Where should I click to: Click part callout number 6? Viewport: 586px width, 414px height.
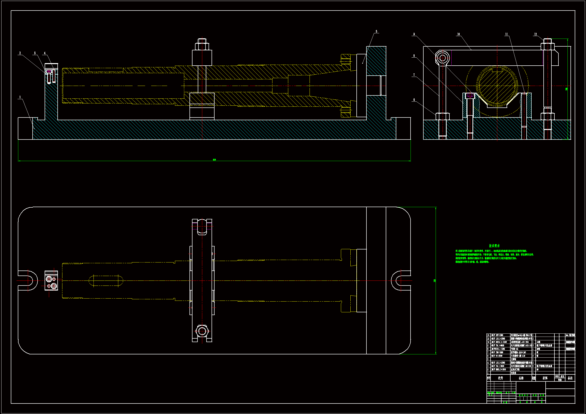414,100
